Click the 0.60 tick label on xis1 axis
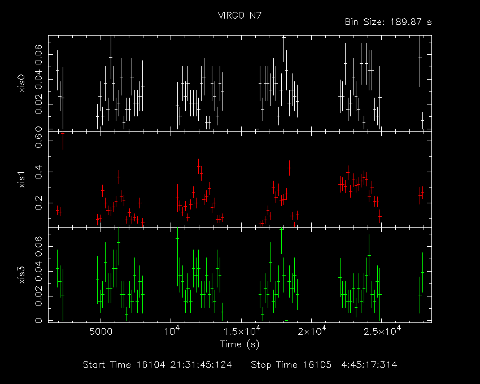The image size is (480, 384). pos(38,141)
